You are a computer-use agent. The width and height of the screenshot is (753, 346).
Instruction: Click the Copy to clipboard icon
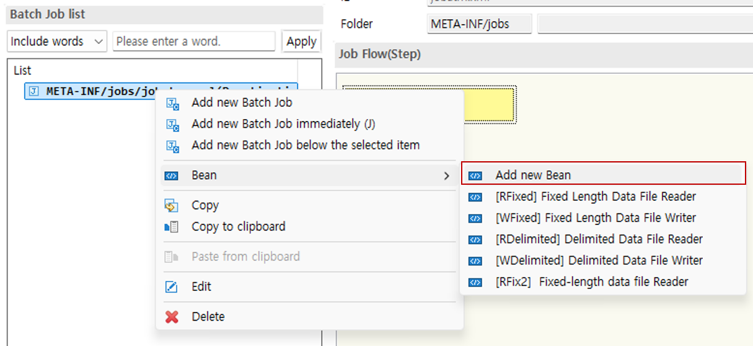click(x=172, y=227)
